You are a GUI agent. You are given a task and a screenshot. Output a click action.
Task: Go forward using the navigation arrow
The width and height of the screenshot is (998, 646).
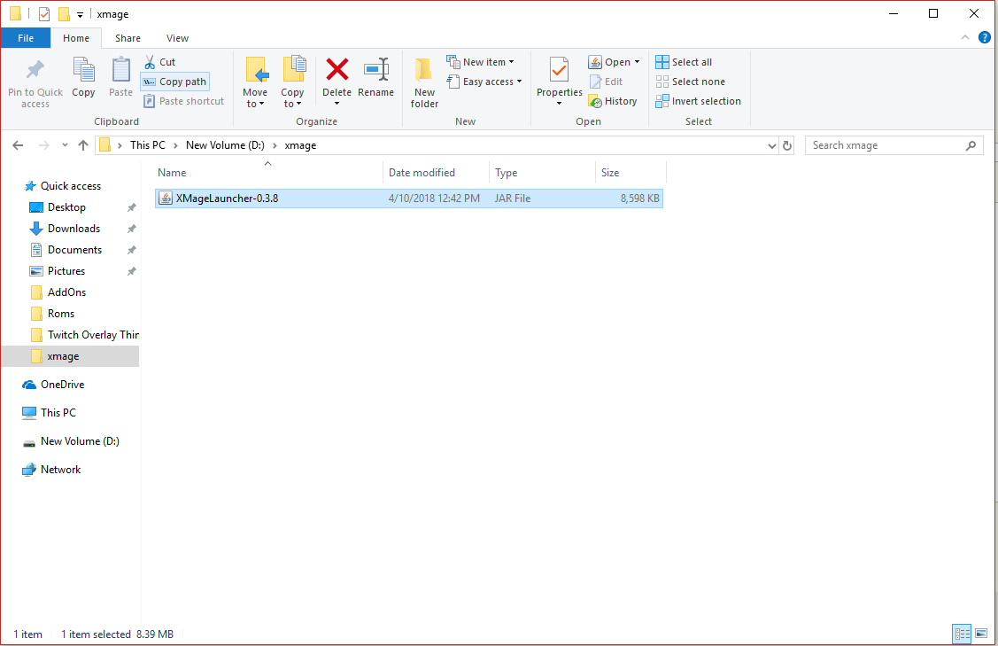[44, 145]
